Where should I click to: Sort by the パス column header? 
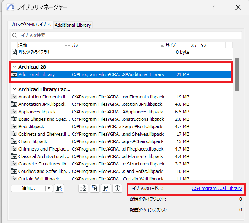(x=118, y=45)
